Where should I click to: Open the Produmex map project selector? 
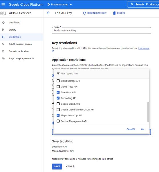point(60,5)
